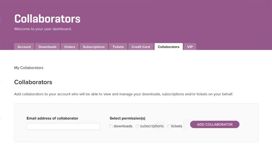272x146 pixels.
Task: Select the Tickets tab
Action: [118, 47]
